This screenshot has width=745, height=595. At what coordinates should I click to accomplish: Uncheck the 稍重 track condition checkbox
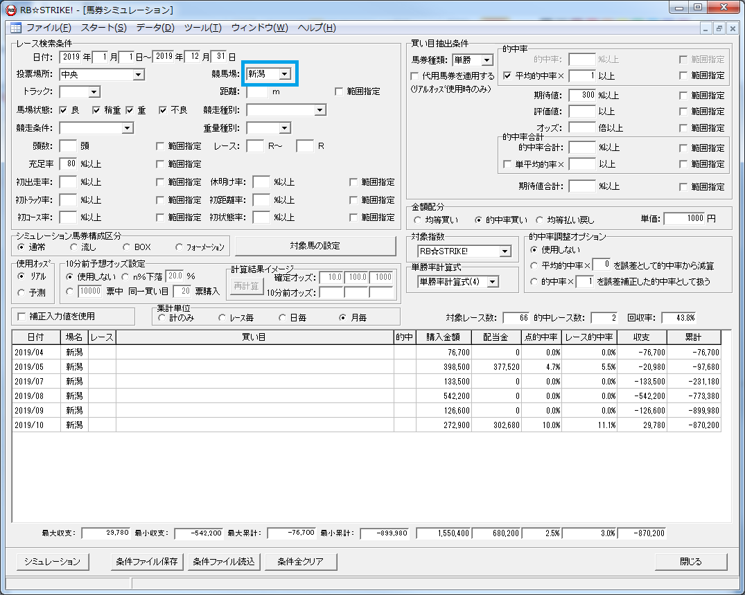pos(96,110)
